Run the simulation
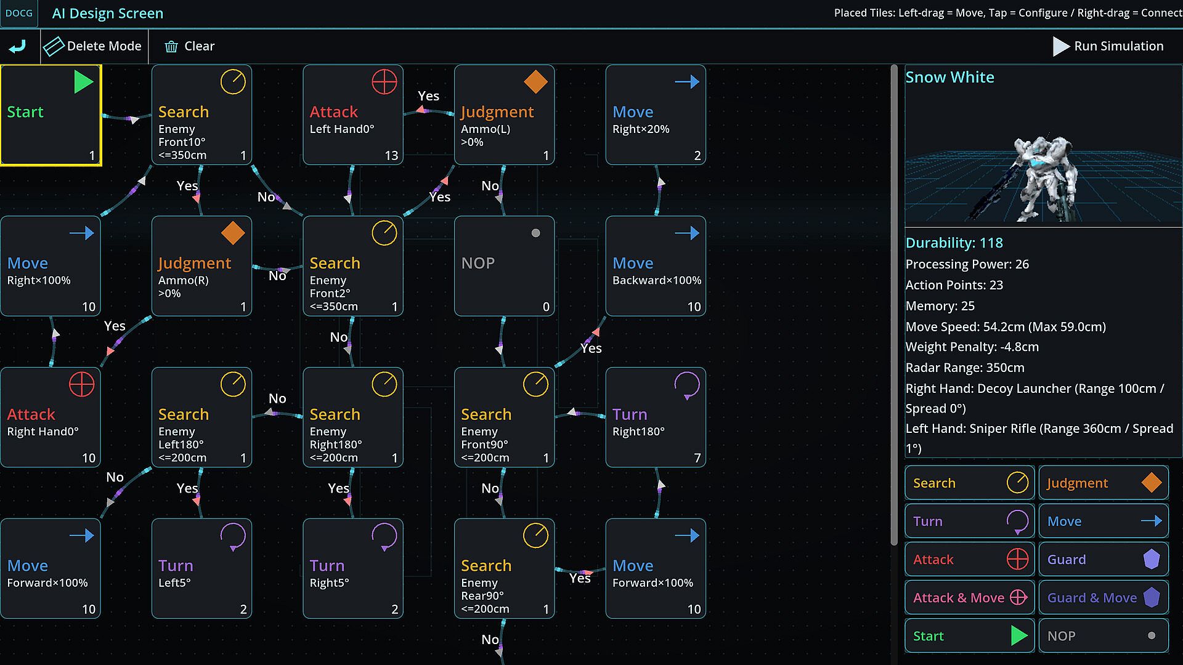 click(1108, 46)
